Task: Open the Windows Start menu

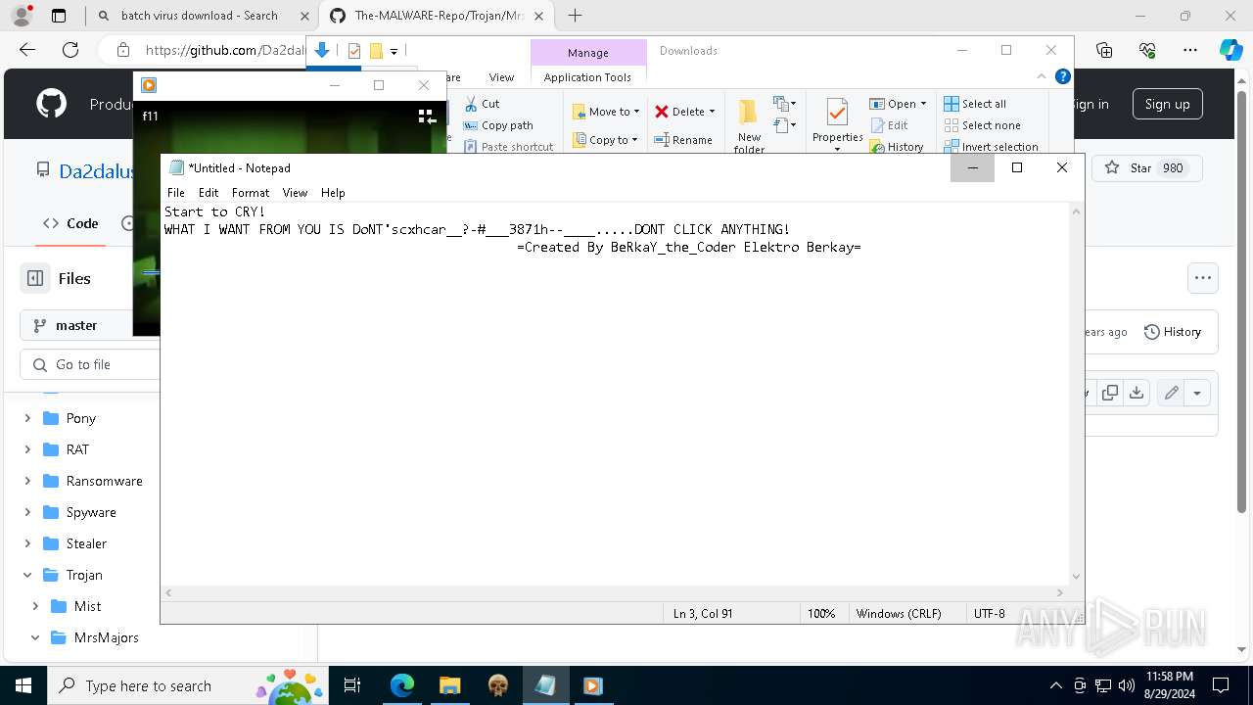Action: (23, 685)
